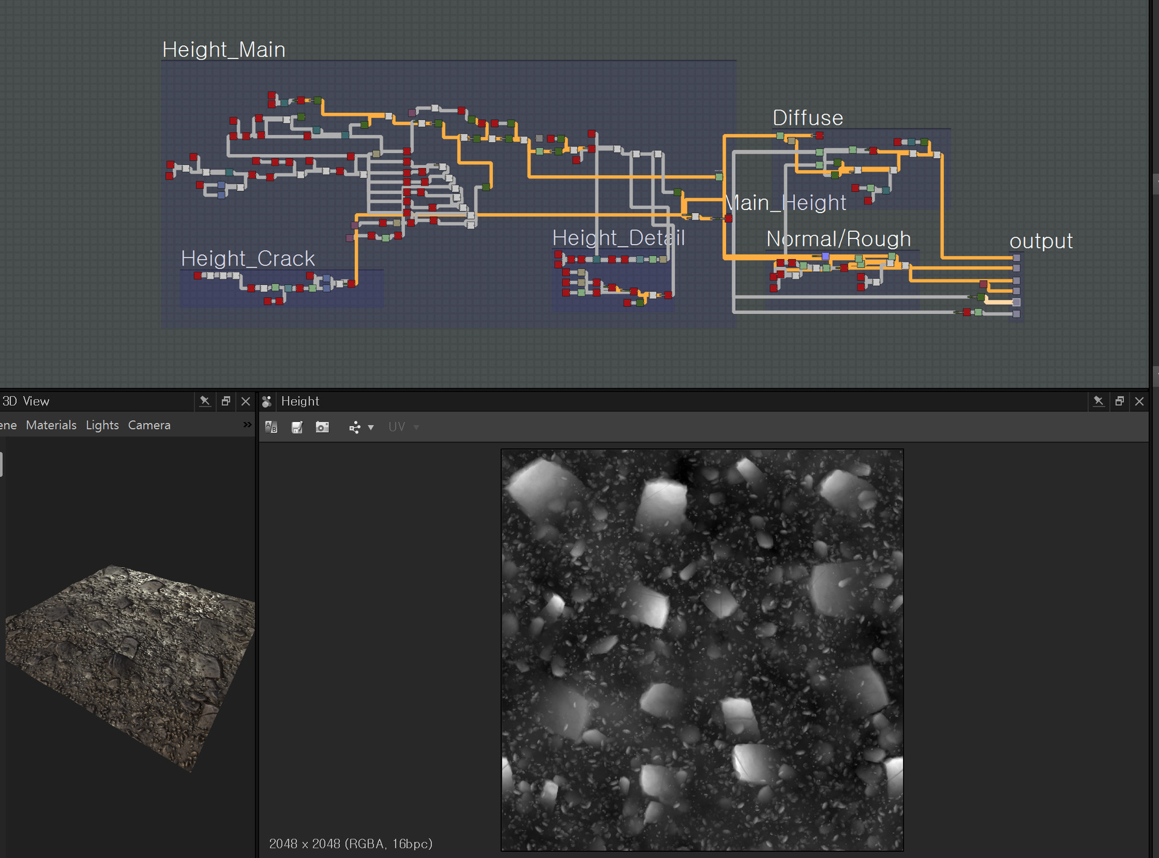Click the camera snapshot icon
Viewport: 1159px width, 858px height.
322,427
